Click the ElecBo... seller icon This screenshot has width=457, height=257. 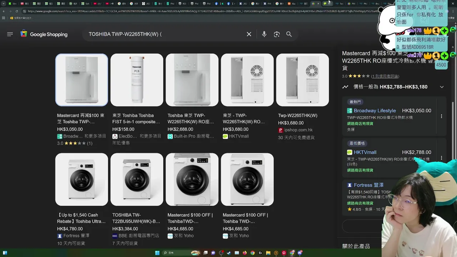click(x=115, y=136)
